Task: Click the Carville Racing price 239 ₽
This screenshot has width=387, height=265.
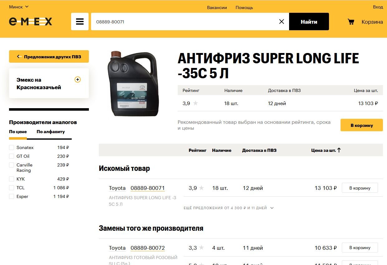Action: (x=63, y=165)
